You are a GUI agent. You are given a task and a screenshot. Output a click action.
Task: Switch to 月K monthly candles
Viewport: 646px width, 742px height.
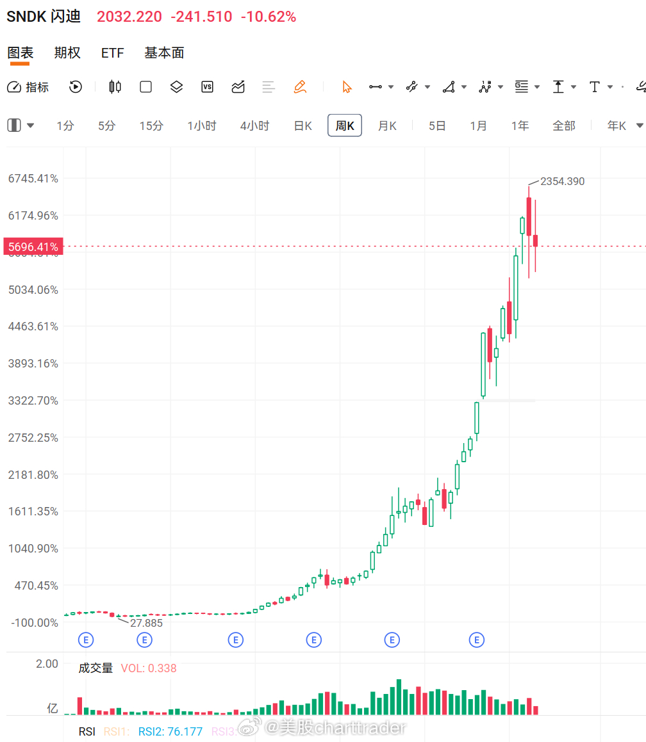click(387, 126)
